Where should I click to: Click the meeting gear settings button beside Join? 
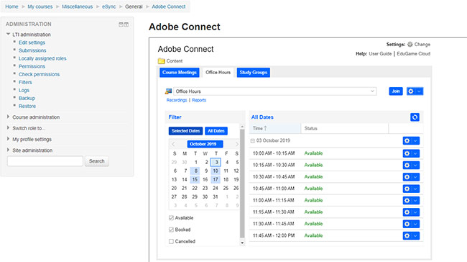(415, 91)
